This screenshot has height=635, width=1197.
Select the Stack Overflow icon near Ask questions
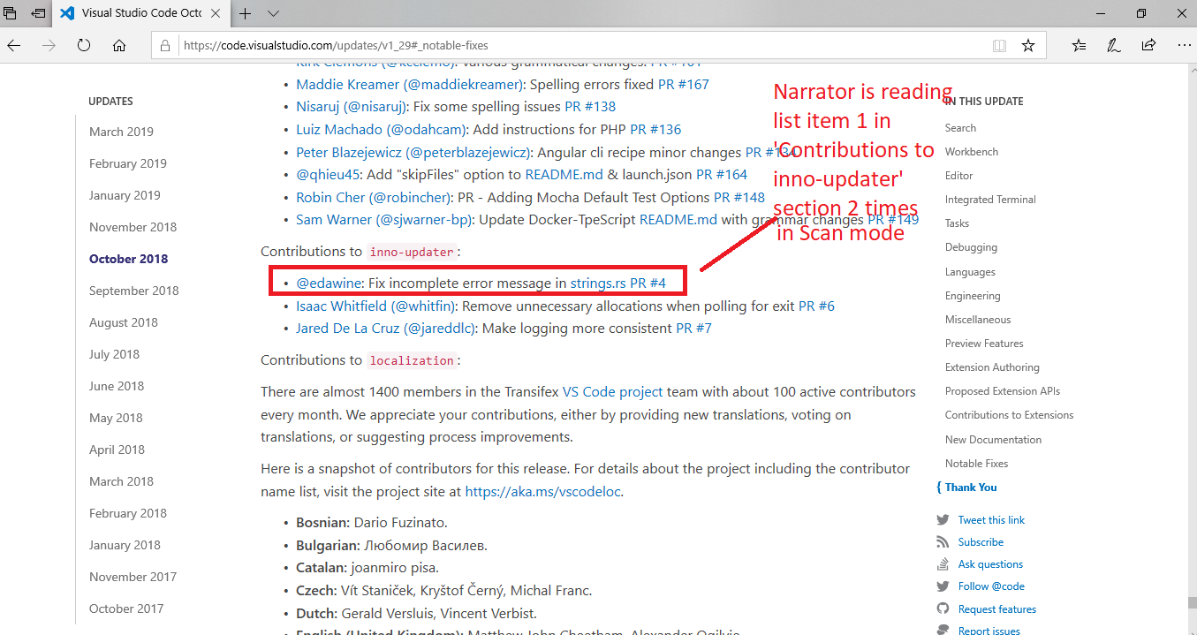(943, 563)
